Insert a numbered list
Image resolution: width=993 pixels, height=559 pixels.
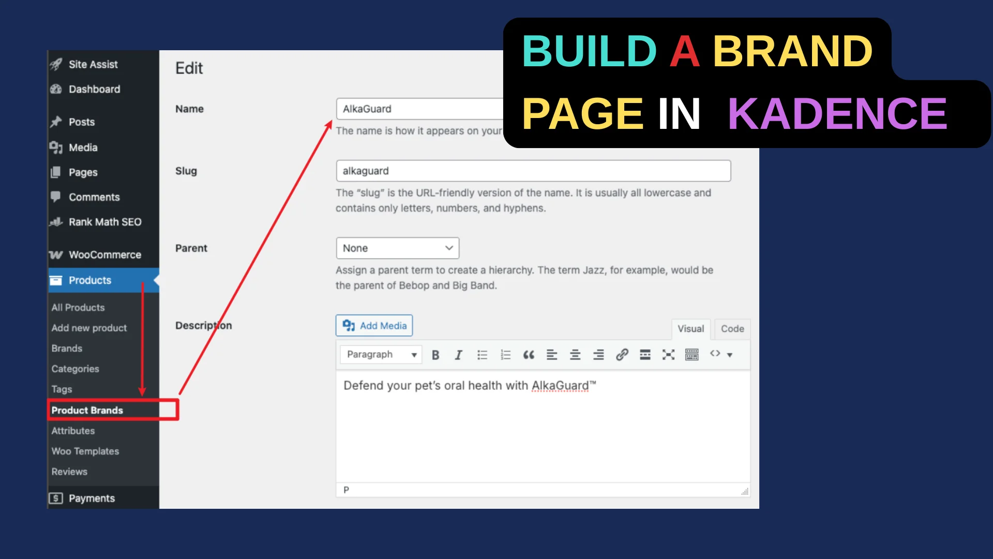pos(505,355)
